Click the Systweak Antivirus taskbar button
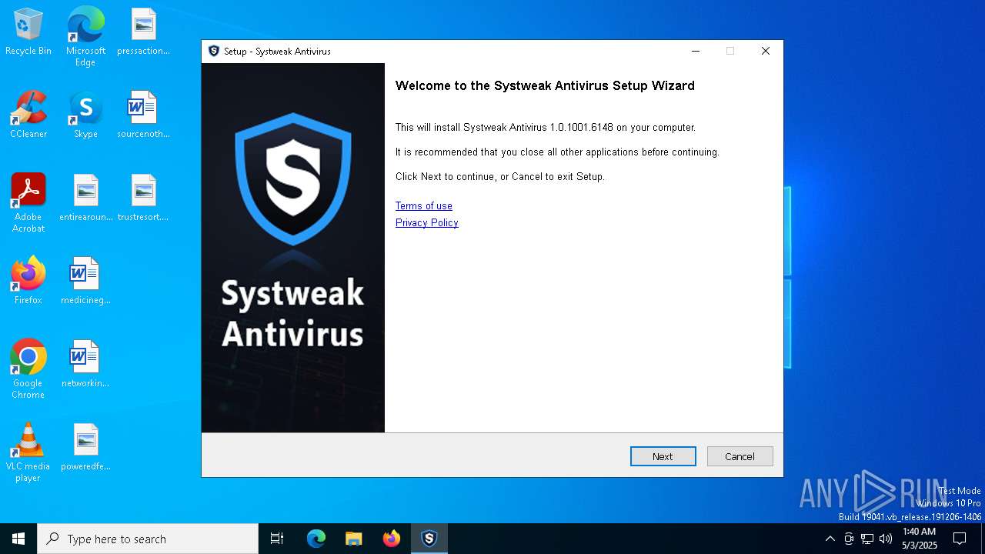Image resolution: width=985 pixels, height=554 pixels. pos(429,539)
